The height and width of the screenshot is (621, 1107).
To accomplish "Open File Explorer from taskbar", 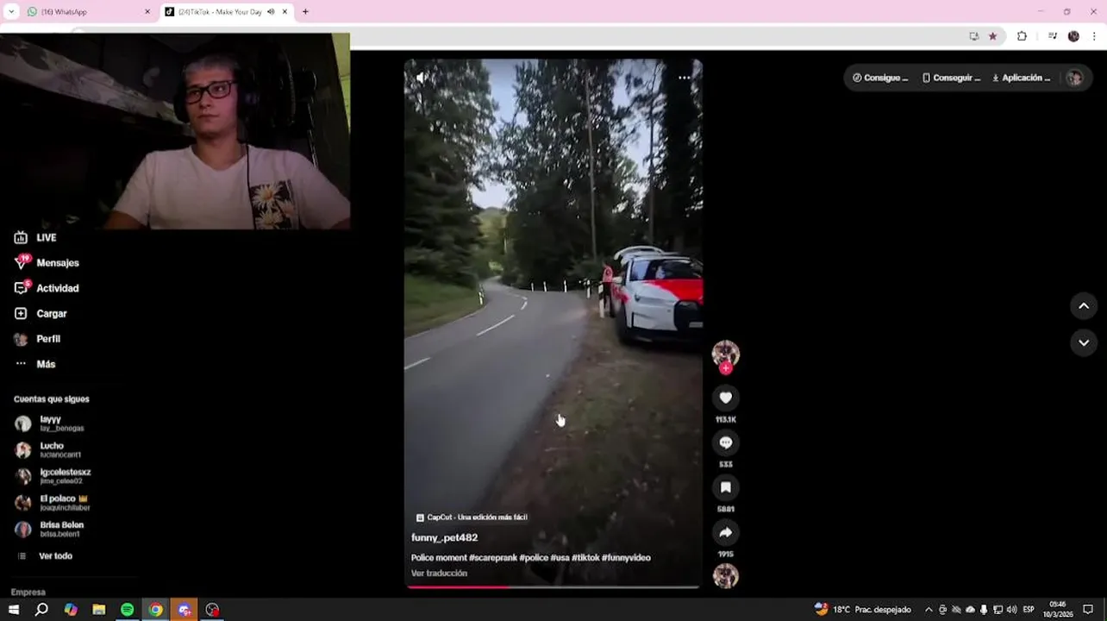I will [x=99, y=610].
